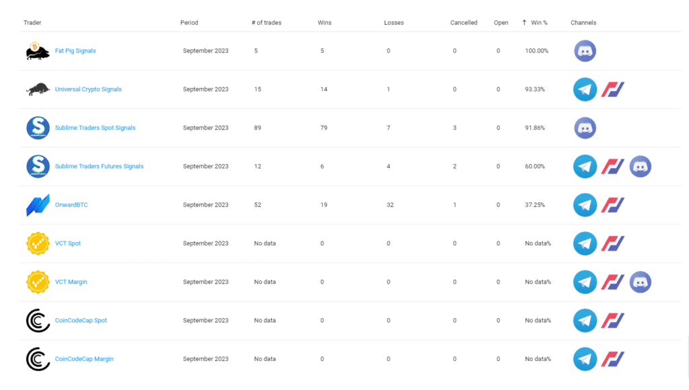Open the CoinCodeCap Margin link
This screenshot has height=390, width=689.
(x=84, y=359)
